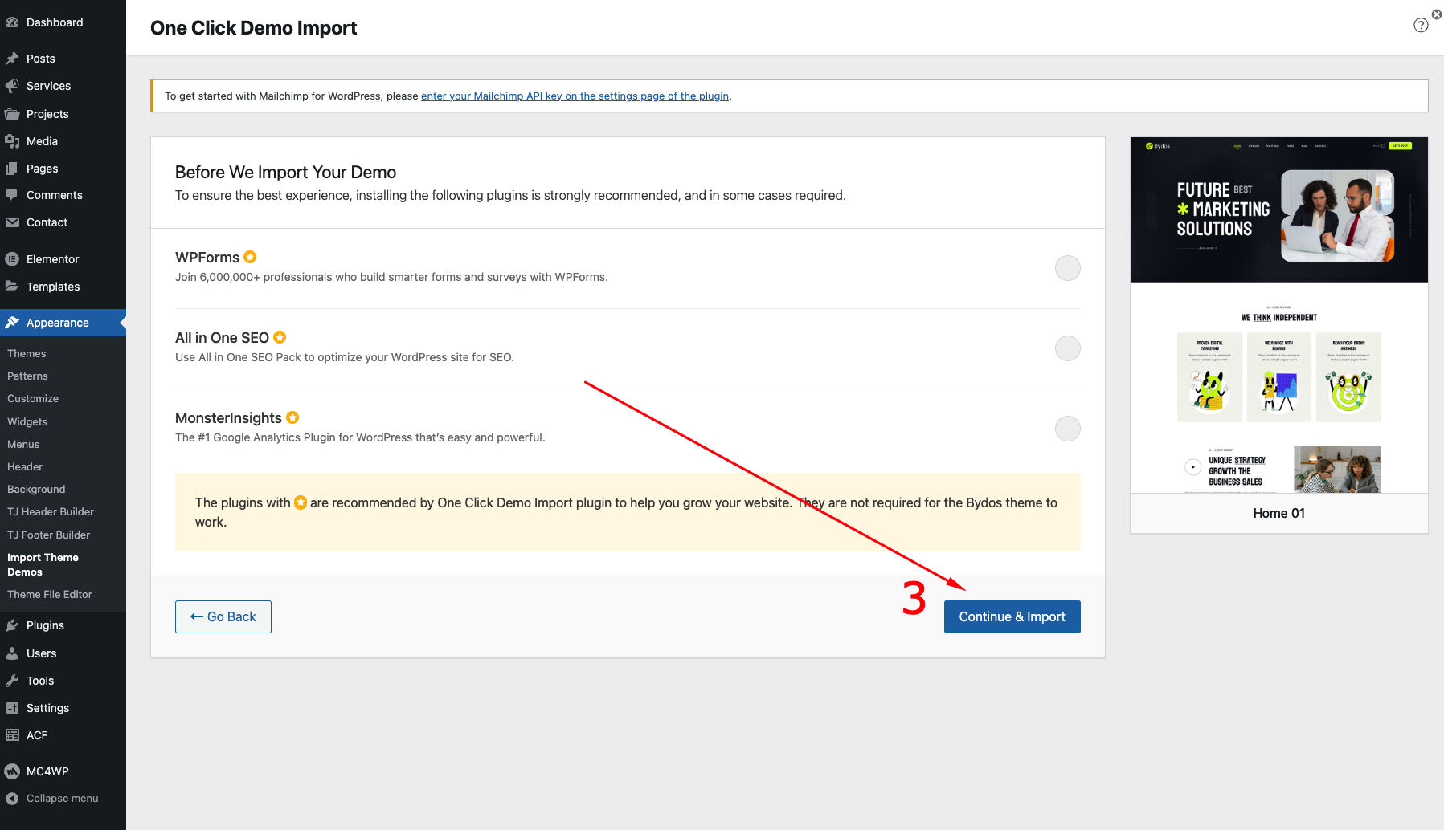
Task: Go to Services menu label
Action: pyautogui.click(x=48, y=86)
